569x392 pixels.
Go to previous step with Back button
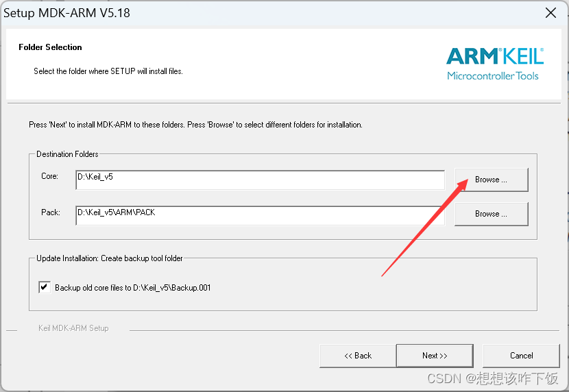358,356
